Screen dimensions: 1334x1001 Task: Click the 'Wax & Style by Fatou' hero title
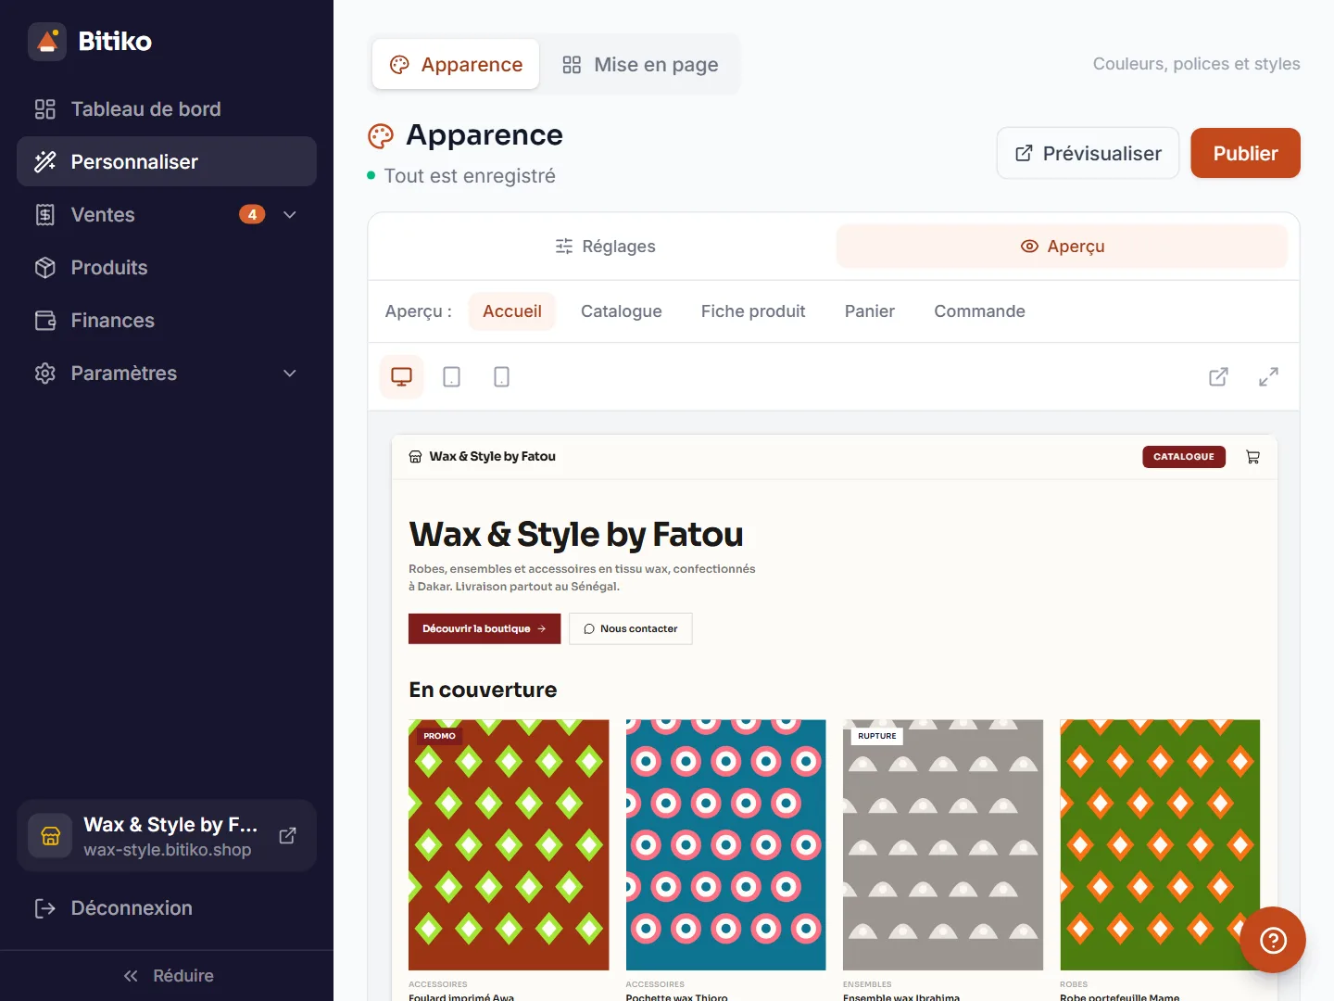coord(576,535)
